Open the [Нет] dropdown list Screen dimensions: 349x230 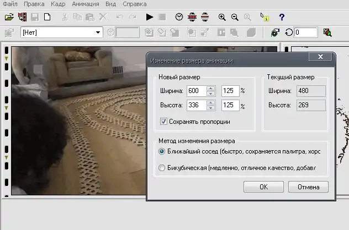click(98, 32)
